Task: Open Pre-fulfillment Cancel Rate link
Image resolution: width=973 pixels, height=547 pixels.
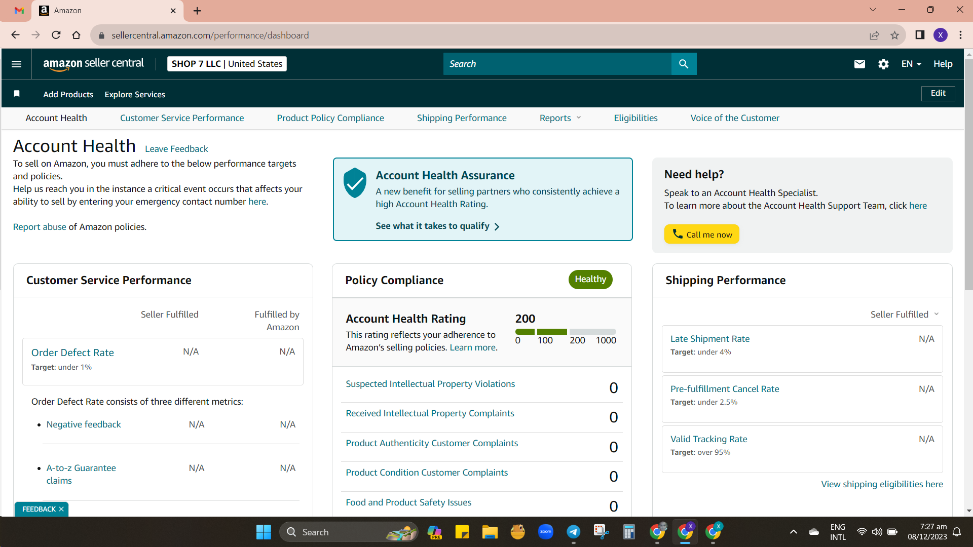Action: (725, 389)
